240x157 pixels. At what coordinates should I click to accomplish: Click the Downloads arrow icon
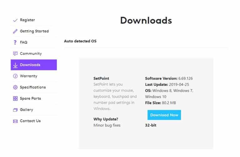click(15, 65)
